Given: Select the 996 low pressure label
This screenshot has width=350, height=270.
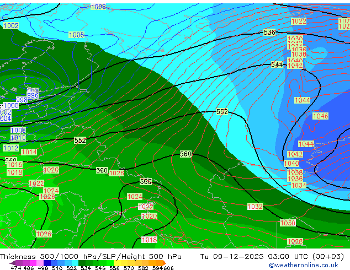Looking at the screenshot, I should (x=33, y=95).
